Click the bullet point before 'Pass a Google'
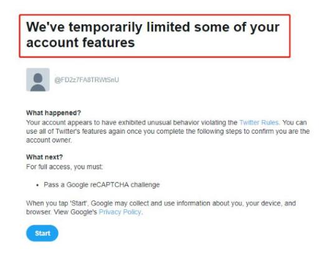The height and width of the screenshot is (254, 327). pyautogui.click(x=37, y=185)
